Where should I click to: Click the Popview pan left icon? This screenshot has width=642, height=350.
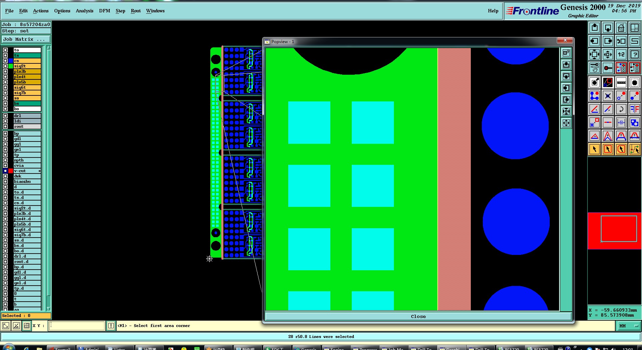566,88
